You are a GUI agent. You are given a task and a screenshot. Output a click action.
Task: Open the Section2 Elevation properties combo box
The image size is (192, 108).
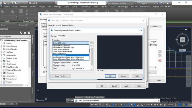pos(71,43)
